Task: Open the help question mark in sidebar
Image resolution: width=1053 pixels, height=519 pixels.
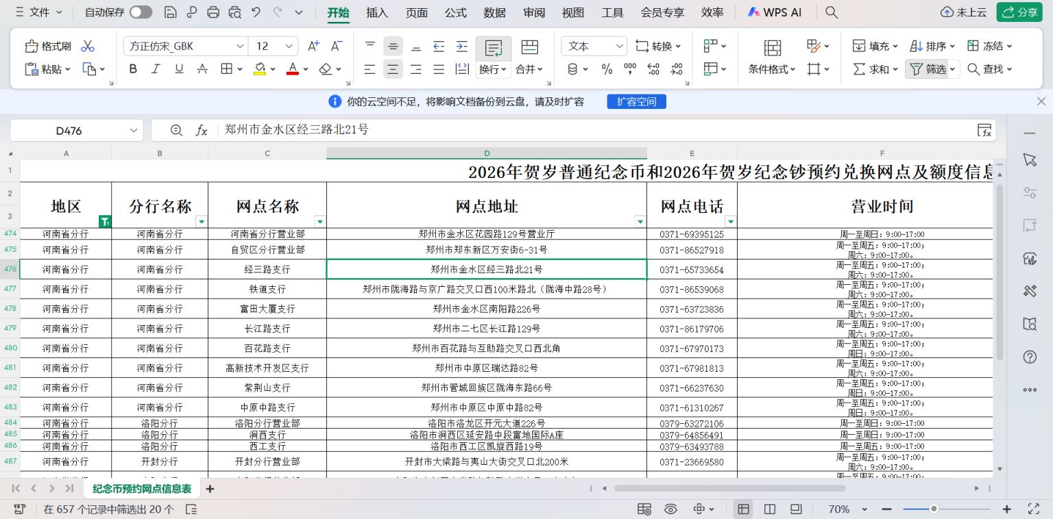Action: (1030, 357)
